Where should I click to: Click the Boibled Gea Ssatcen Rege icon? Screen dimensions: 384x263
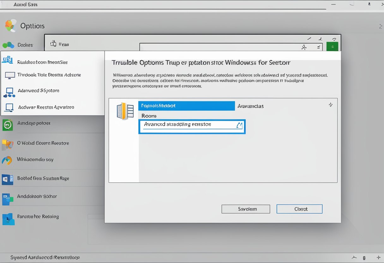click(x=8, y=179)
